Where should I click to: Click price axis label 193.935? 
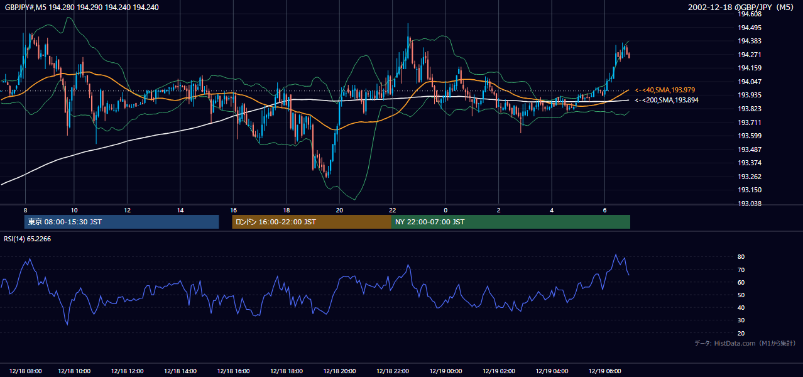pyautogui.click(x=750, y=95)
